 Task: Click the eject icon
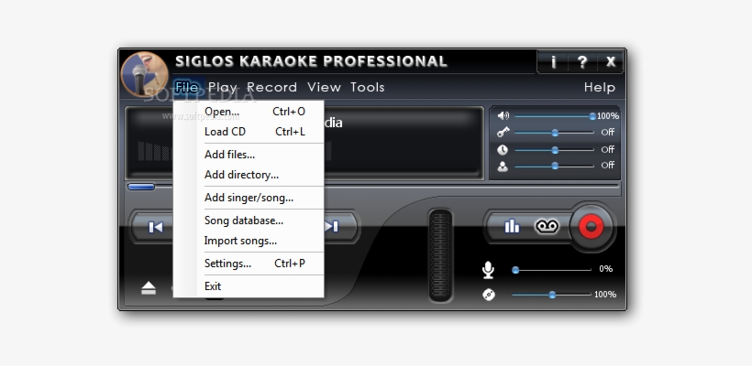point(149,288)
